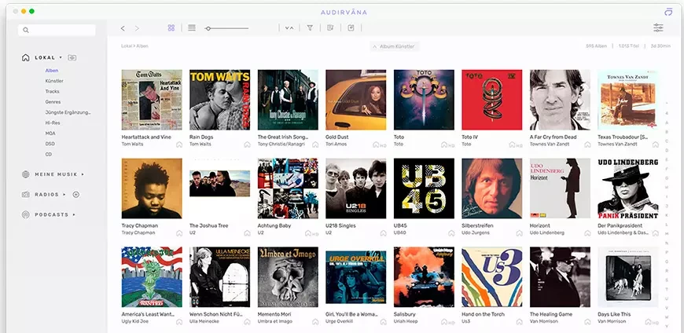Viewport: 684px width, 333px height.
Task: Open the filter funnel icon
Action: click(x=310, y=28)
